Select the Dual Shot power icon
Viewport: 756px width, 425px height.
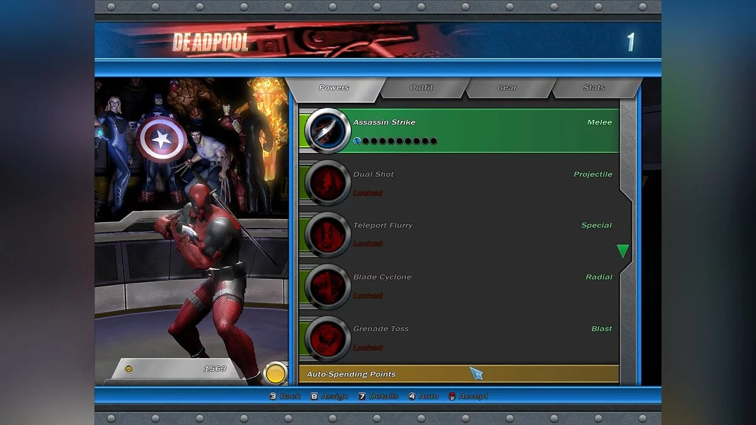click(328, 183)
